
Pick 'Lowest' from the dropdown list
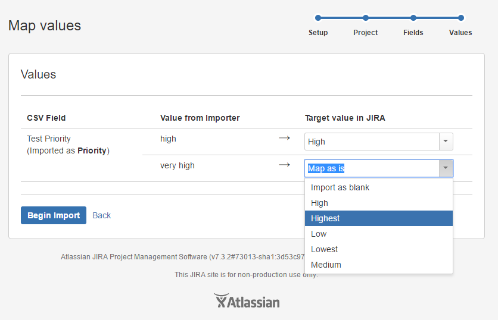click(379, 249)
